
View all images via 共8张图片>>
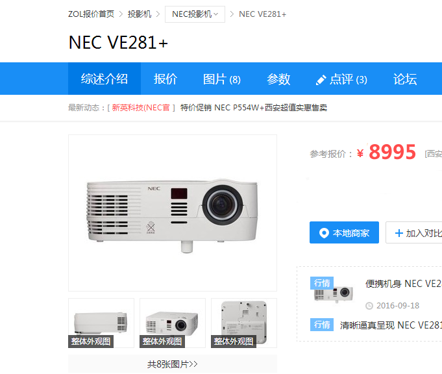[x=173, y=364]
